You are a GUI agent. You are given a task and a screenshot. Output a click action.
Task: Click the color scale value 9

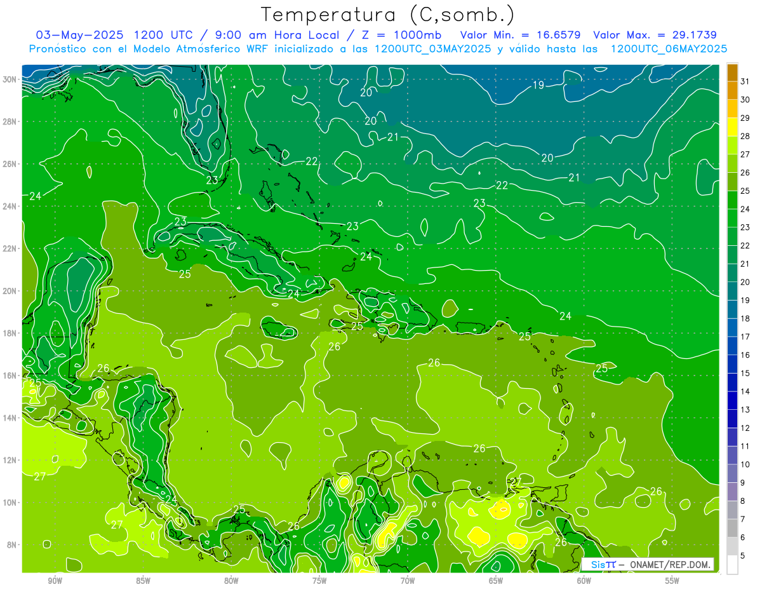click(743, 483)
